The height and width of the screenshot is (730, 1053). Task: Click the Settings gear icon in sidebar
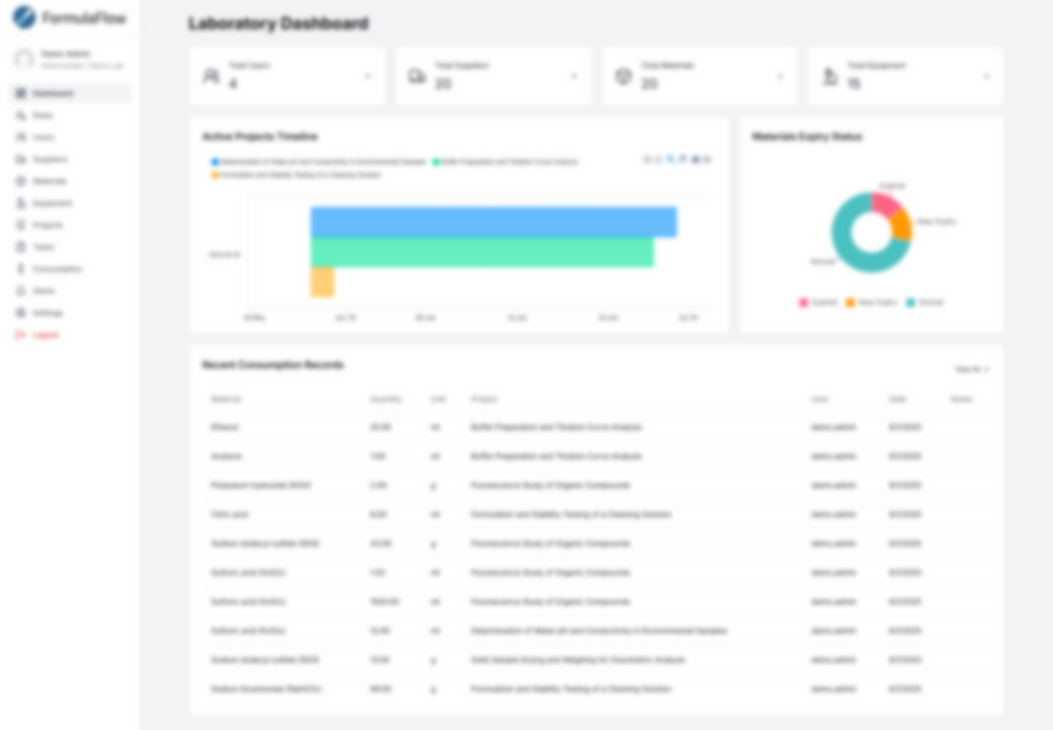(21, 313)
